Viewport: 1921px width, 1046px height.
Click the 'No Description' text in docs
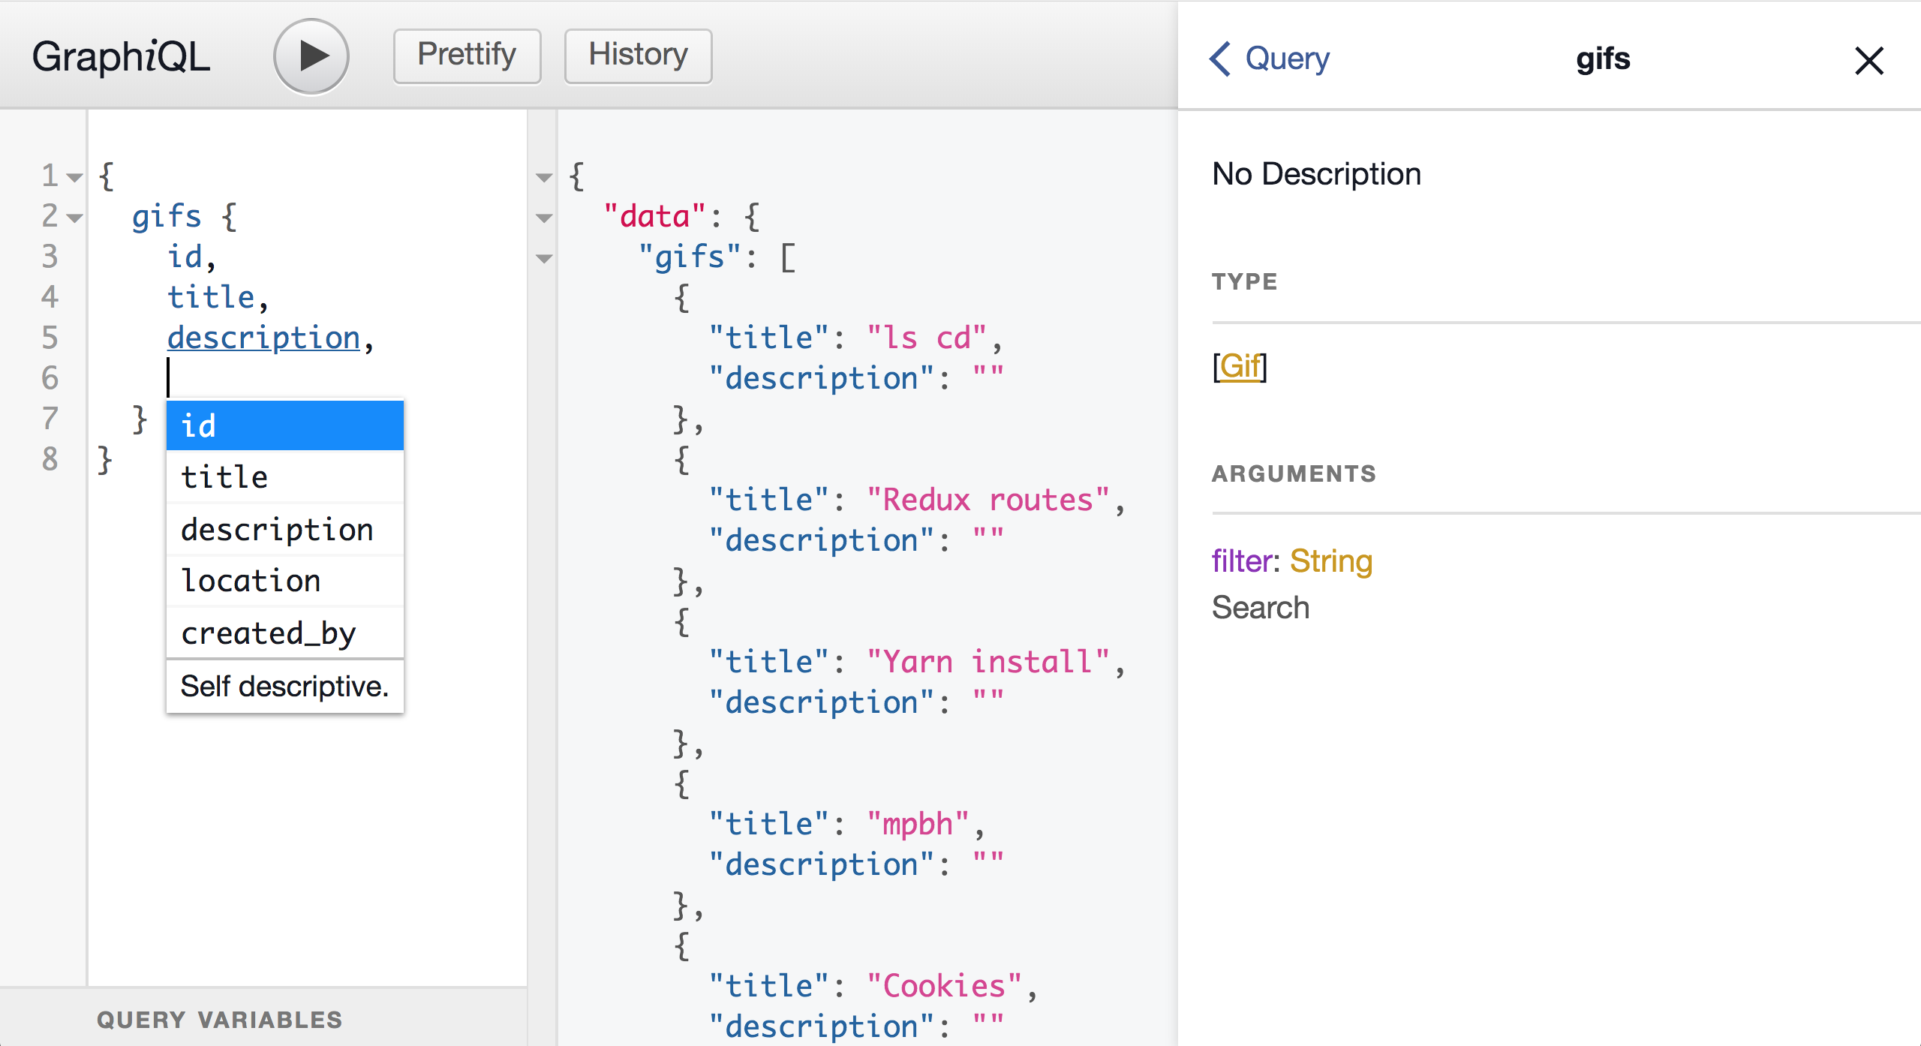(x=1317, y=174)
